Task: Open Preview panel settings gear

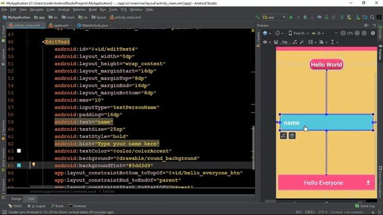Action: pos(366,25)
